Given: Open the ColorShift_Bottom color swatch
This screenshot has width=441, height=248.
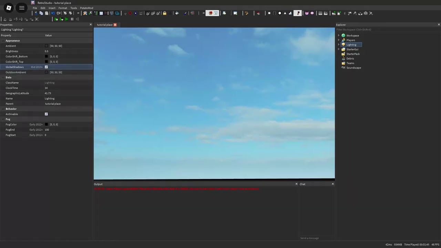Looking at the screenshot, I should 47,56.
